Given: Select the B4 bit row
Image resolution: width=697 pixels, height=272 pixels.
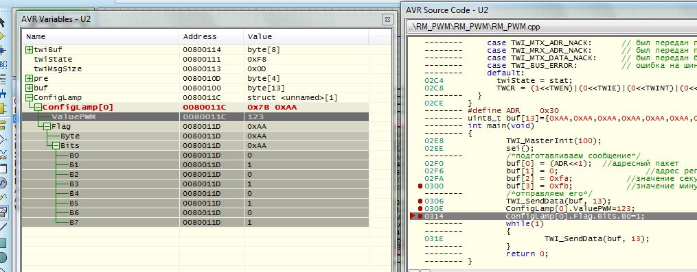Looking at the screenshot, I should tap(195, 193).
